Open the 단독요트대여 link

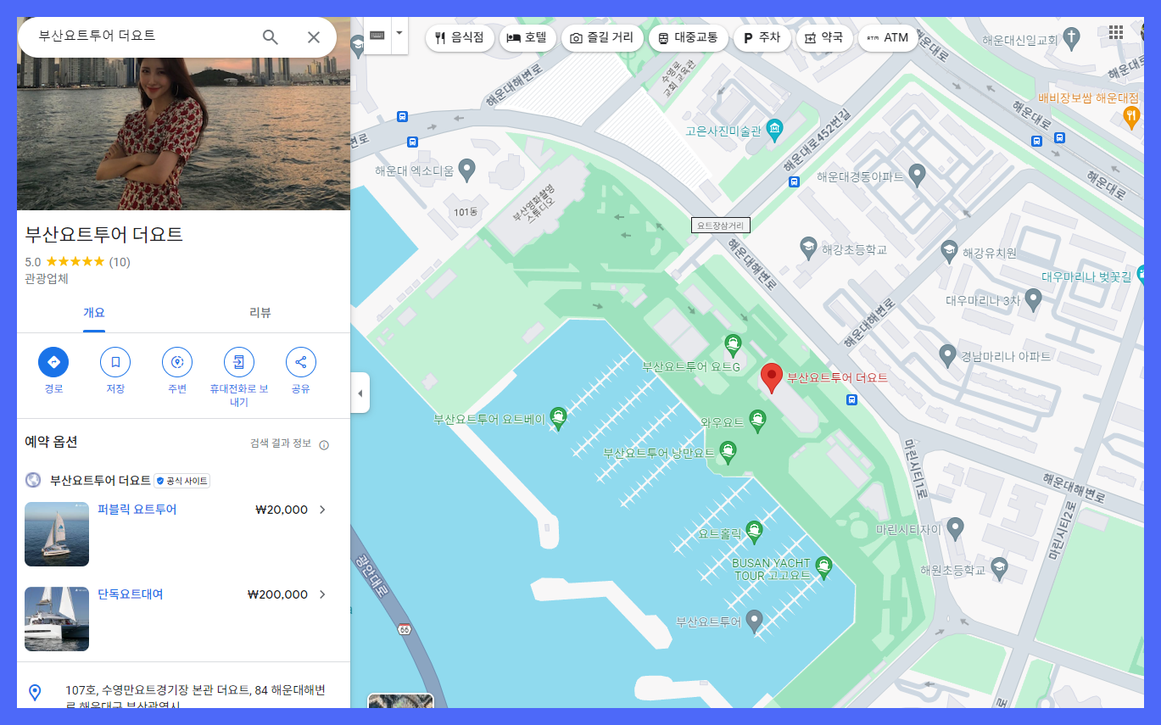pos(131,594)
